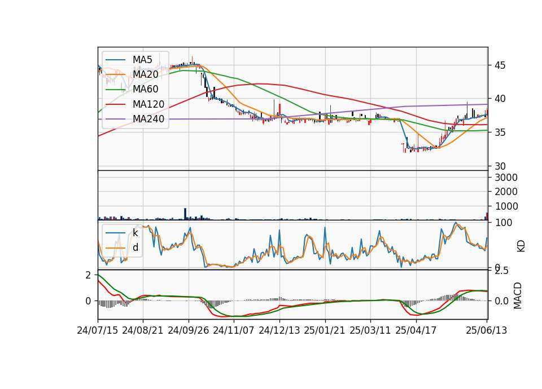Click the 0.0 tick on MACD right axis
This screenshot has height=389, width=542.
coord(501,301)
